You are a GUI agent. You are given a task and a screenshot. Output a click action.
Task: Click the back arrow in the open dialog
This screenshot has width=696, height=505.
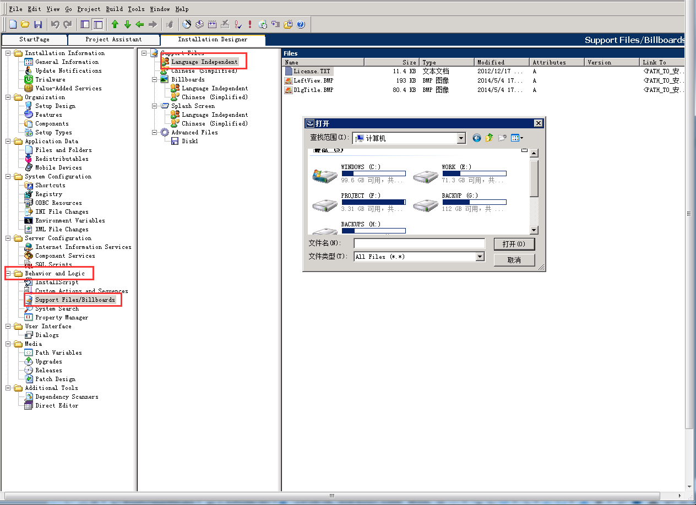(x=477, y=138)
